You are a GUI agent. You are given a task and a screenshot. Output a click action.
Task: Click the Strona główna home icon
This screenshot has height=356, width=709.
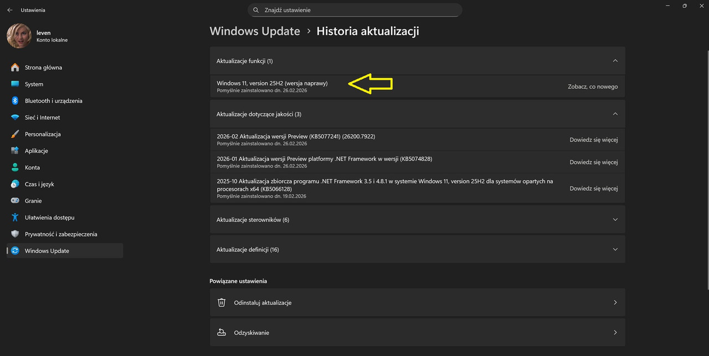coord(15,68)
